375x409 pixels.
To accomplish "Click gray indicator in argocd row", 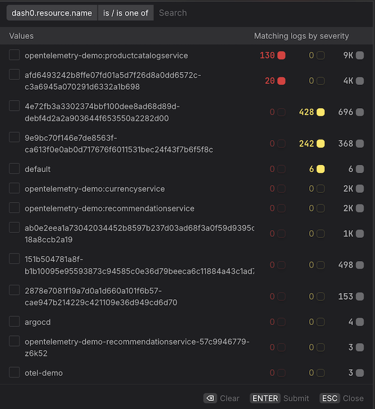I will [x=360, y=322].
